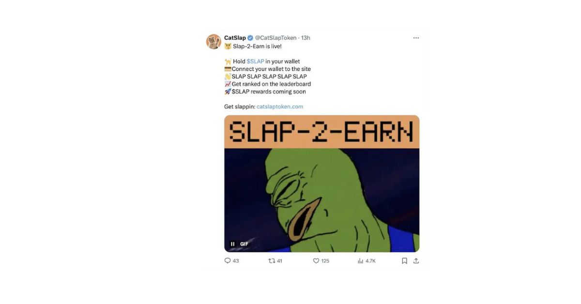Pause the GIF playback
The height and width of the screenshot is (304, 581).
233,244
